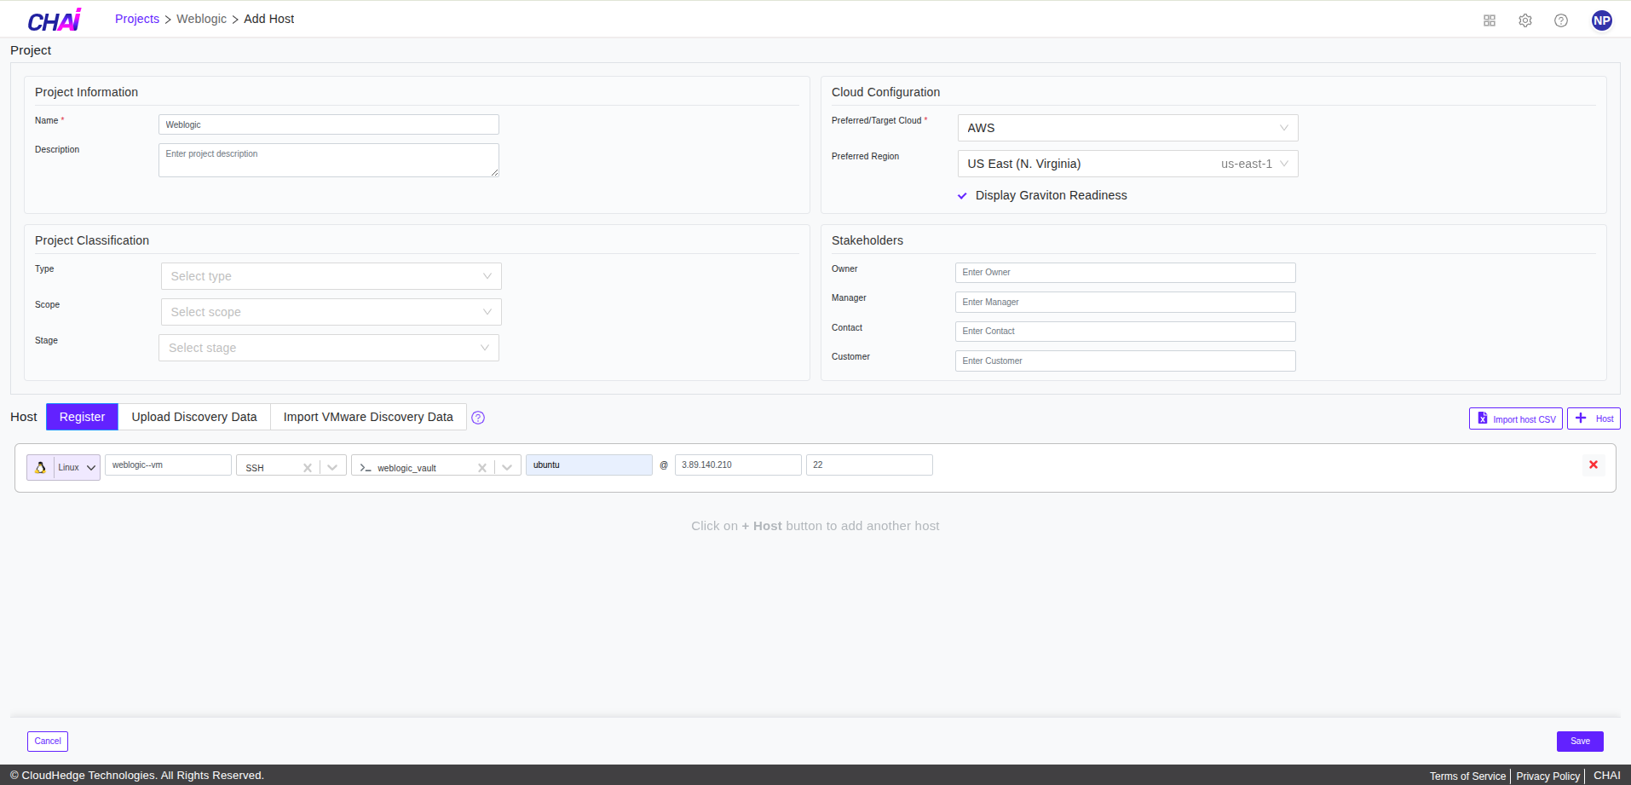Open the Select type dropdown

(331, 275)
